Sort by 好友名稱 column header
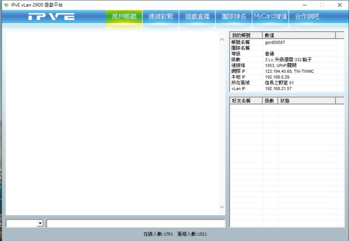 (x=246, y=101)
